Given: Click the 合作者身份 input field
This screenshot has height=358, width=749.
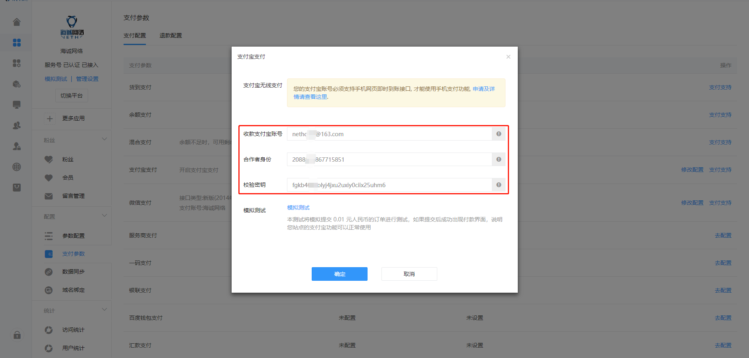Looking at the screenshot, I should pos(389,159).
